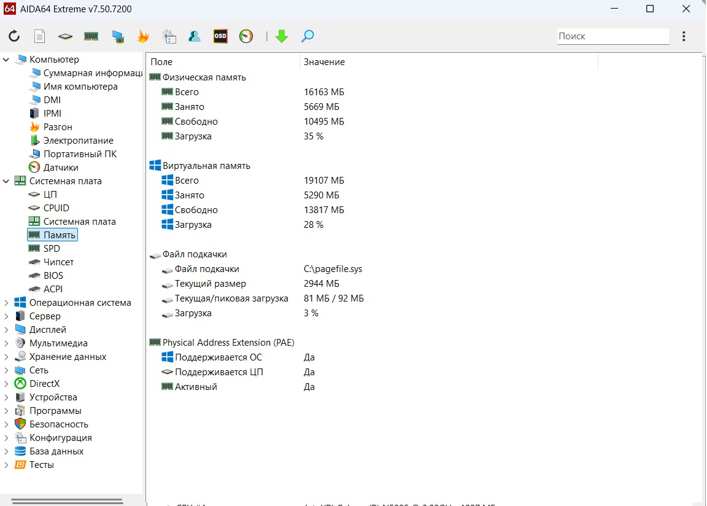The width and height of the screenshot is (707, 506).
Task: Expand the Устройства tree node
Action: [6, 398]
